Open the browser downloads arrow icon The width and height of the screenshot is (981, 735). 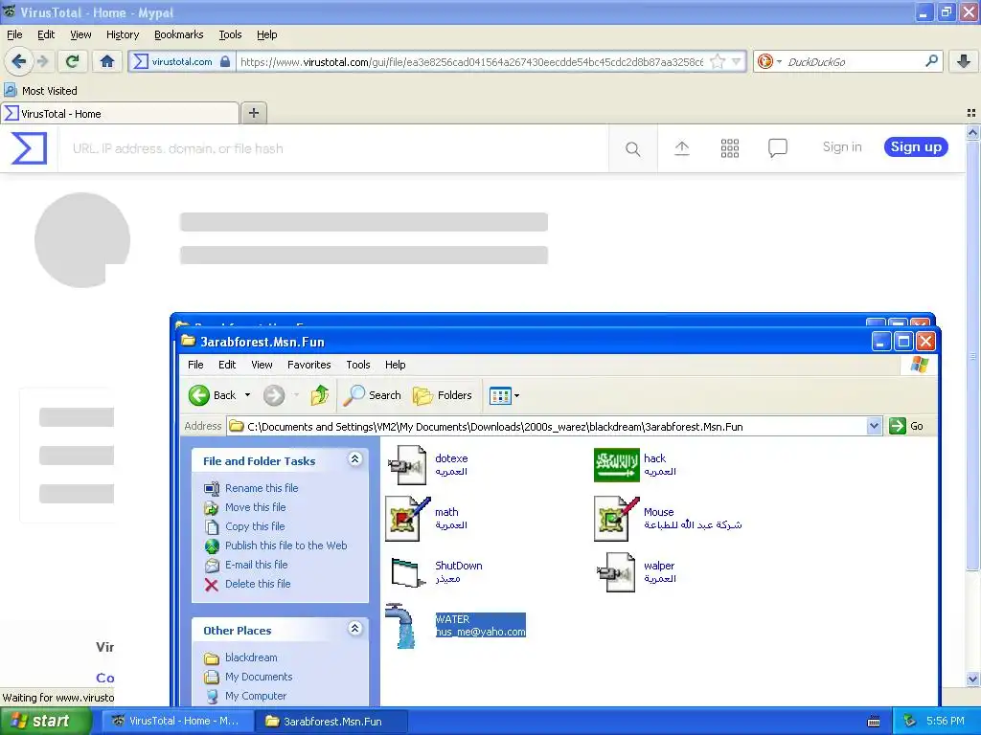[x=964, y=61]
